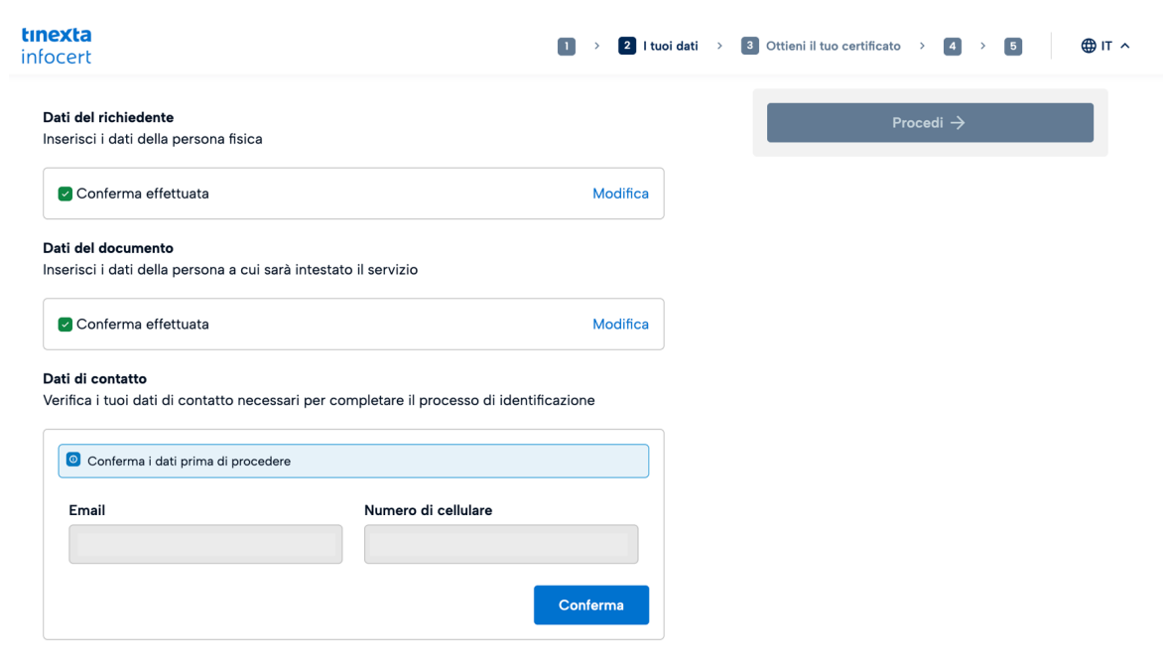The width and height of the screenshot is (1163, 667).
Task: Click the globe language icon
Action: pyautogui.click(x=1089, y=46)
